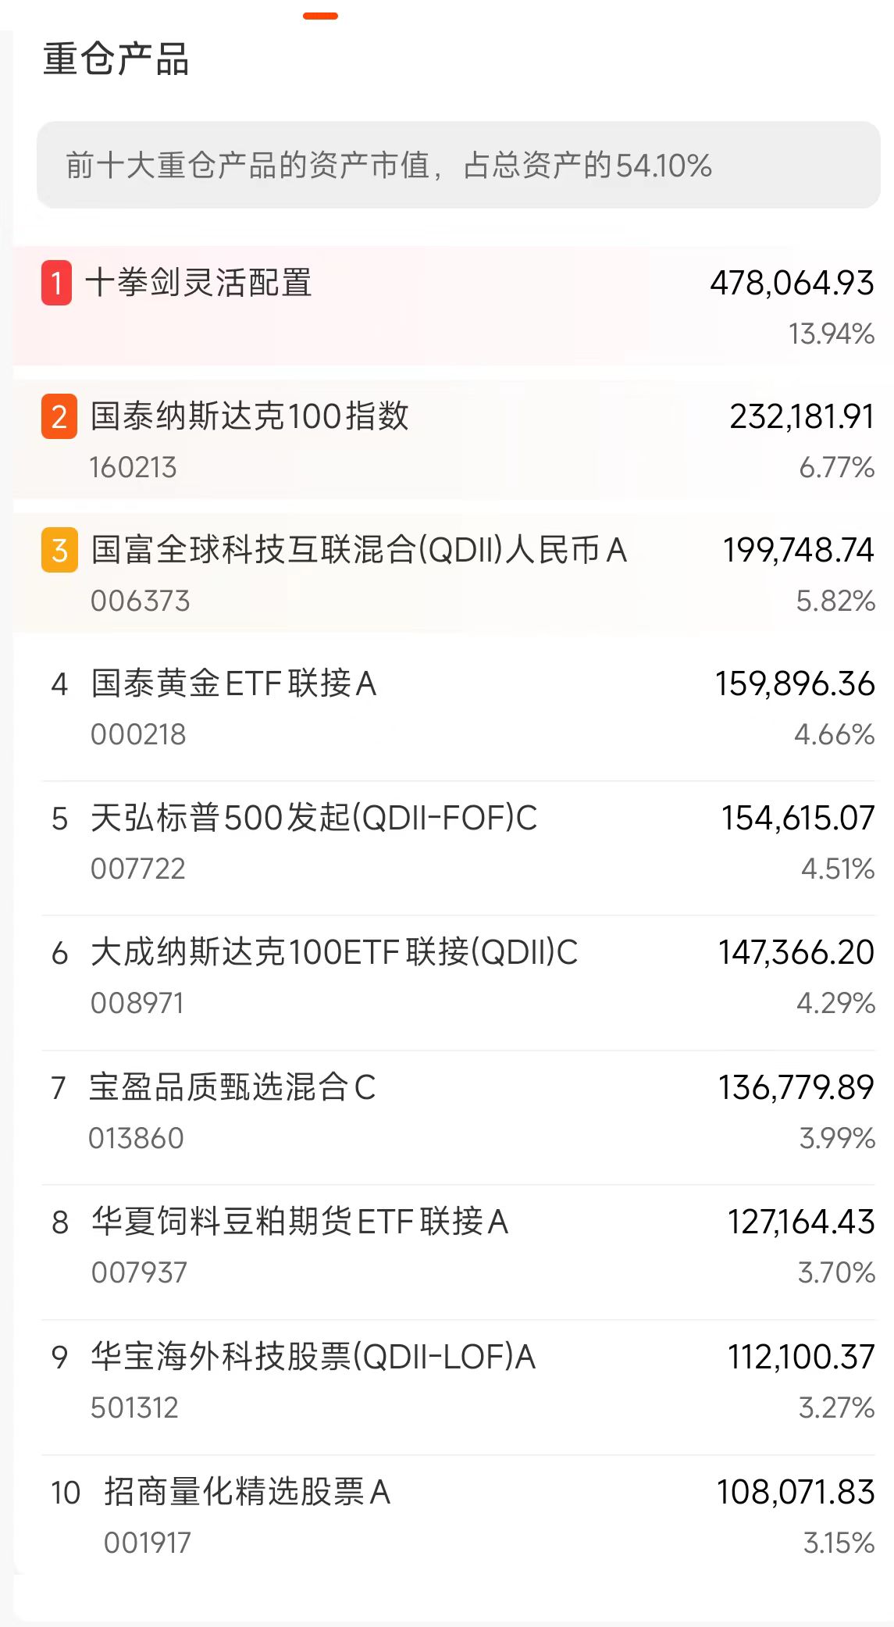Tap the 前十大重仓产品 summary banner
This screenshot has height=1627, width=894.
pos(458,165)
